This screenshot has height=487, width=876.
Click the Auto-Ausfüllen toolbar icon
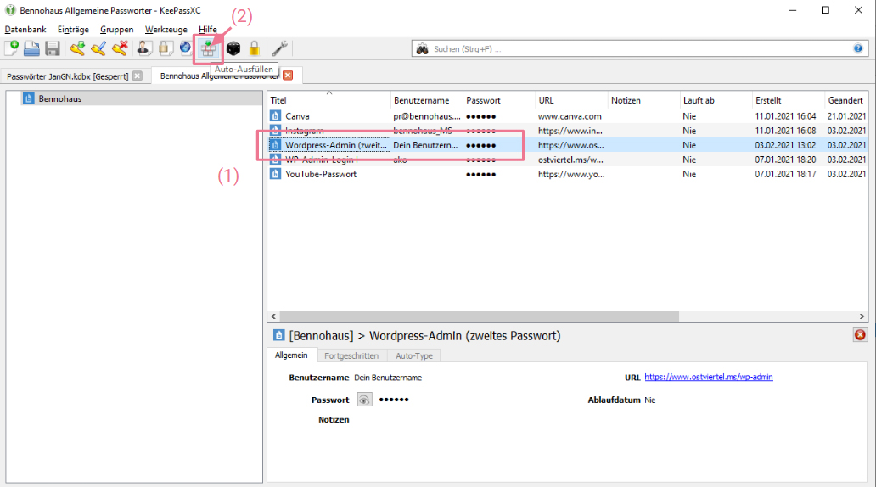tap(208, 49)
